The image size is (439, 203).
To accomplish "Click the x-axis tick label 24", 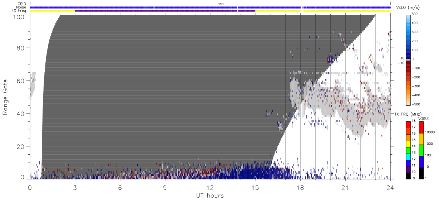I will point(390,187).
